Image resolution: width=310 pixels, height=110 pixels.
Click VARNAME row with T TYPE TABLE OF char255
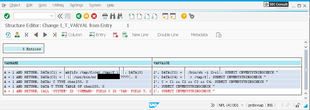tap(78, 86)
